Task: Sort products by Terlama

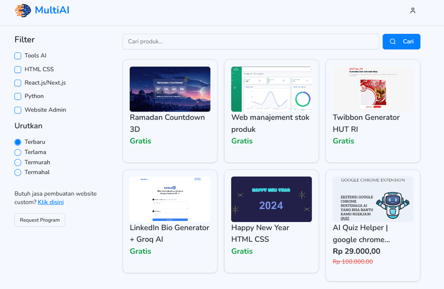Action: click(18, 152)
